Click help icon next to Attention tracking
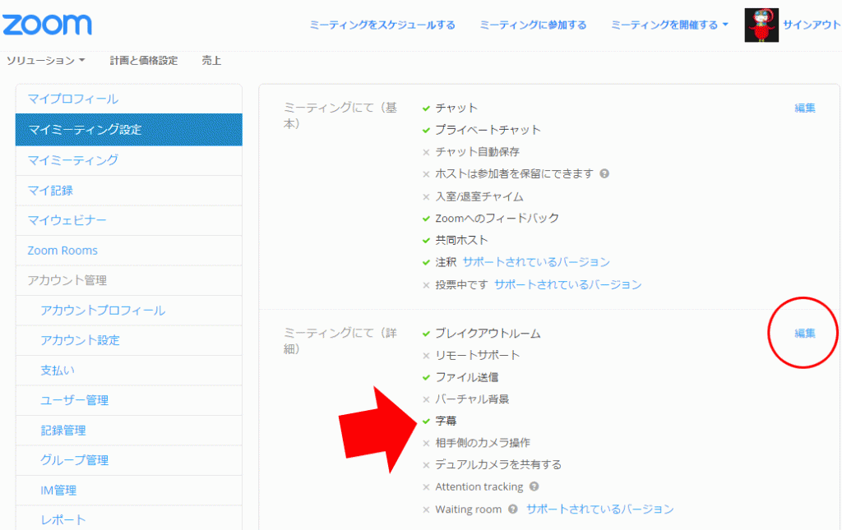 coord(534,486)
